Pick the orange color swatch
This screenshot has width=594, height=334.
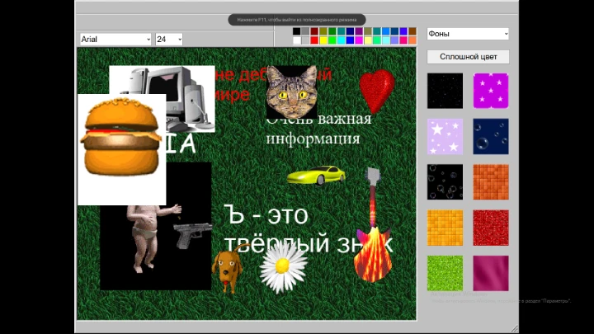tap(412, 40)
